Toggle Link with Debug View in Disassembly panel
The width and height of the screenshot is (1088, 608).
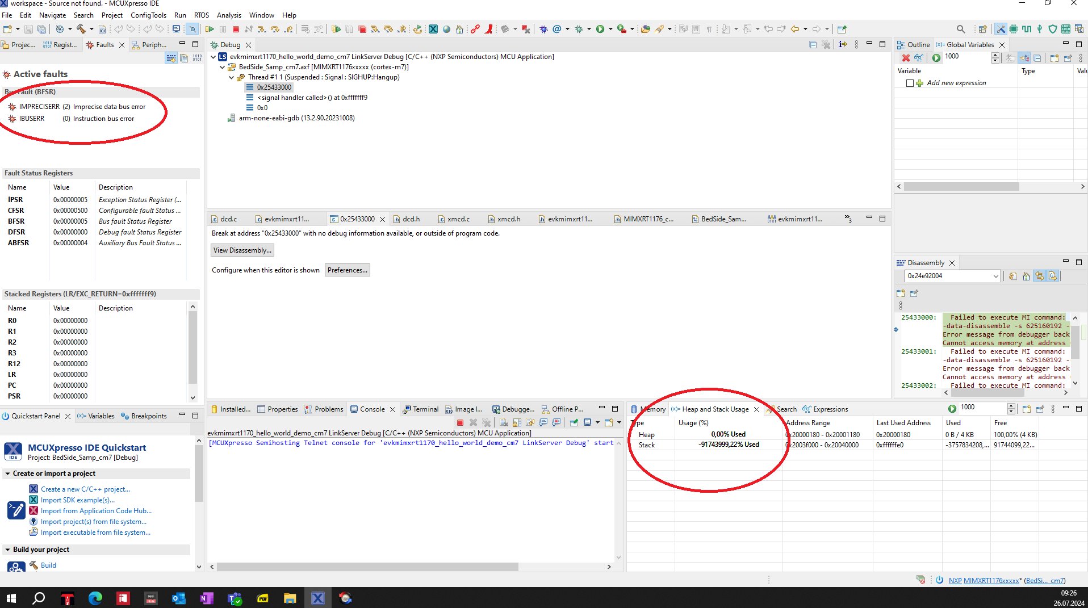click(x=1040, y=276)
